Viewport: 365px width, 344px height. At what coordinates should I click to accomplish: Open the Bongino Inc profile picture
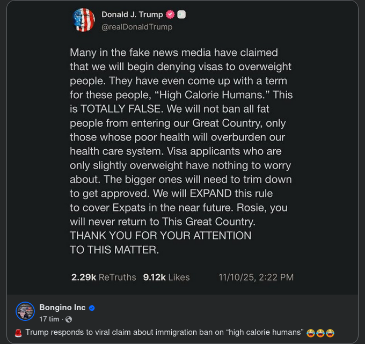pos(25,311)
